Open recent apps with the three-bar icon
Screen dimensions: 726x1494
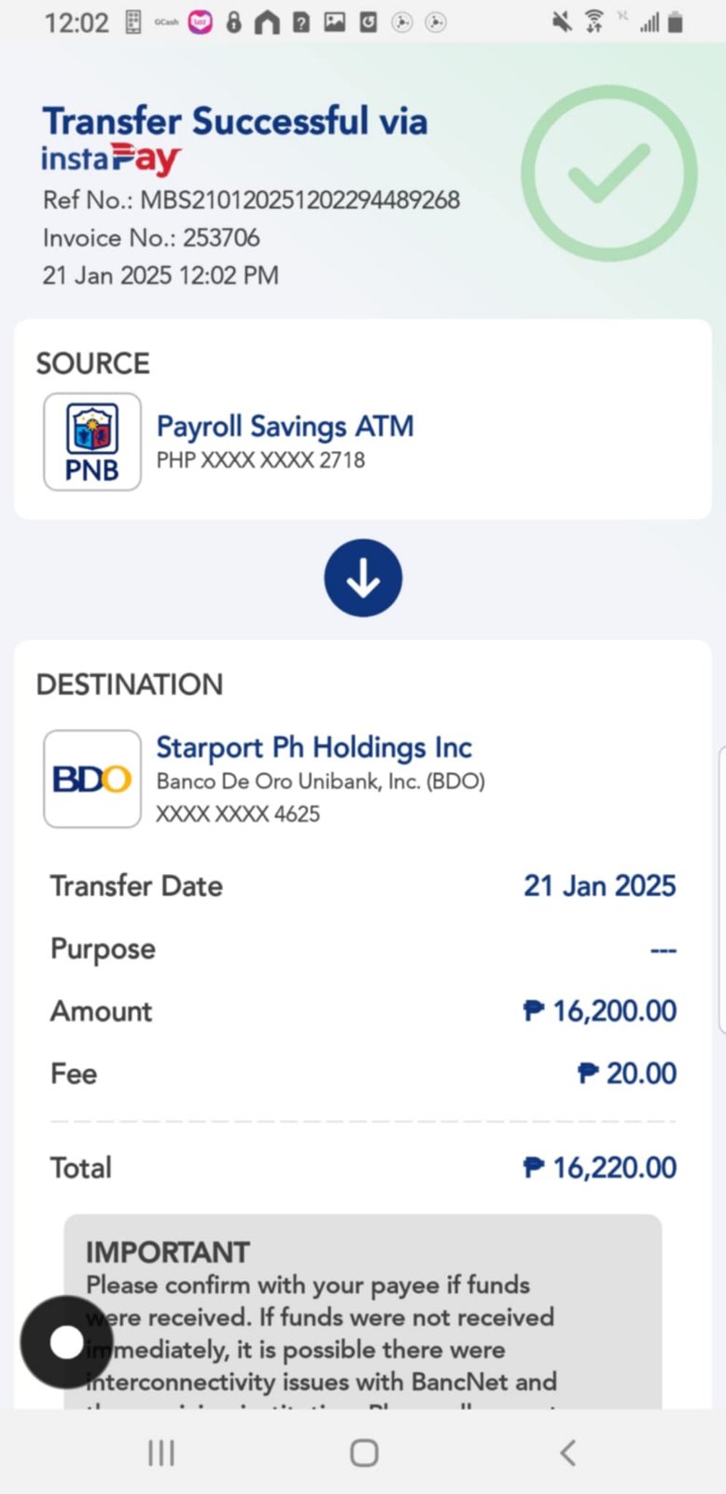click(161, 1453)
